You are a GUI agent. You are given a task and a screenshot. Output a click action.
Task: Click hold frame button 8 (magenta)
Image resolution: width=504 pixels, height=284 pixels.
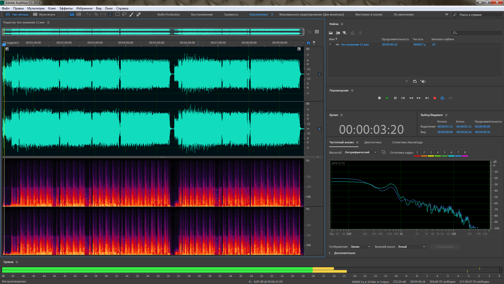tap(465, 153)
